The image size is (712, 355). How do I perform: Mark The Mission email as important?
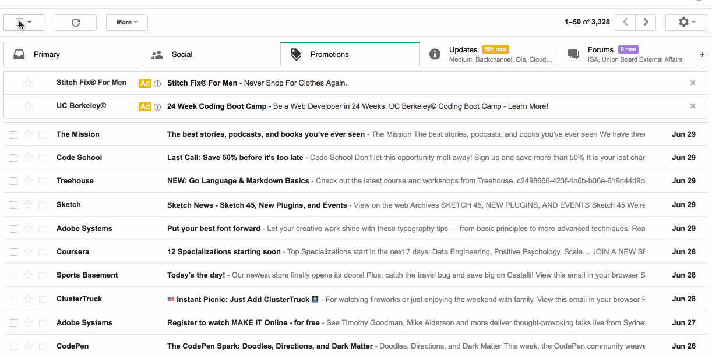tap(43, 134)
